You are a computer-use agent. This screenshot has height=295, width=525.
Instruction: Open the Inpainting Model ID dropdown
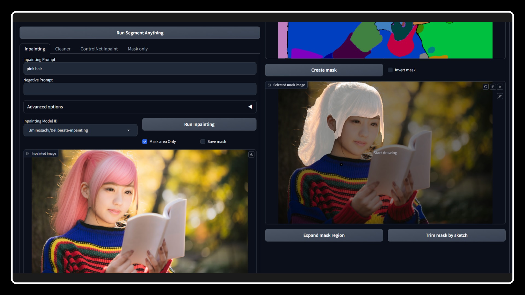80,130
